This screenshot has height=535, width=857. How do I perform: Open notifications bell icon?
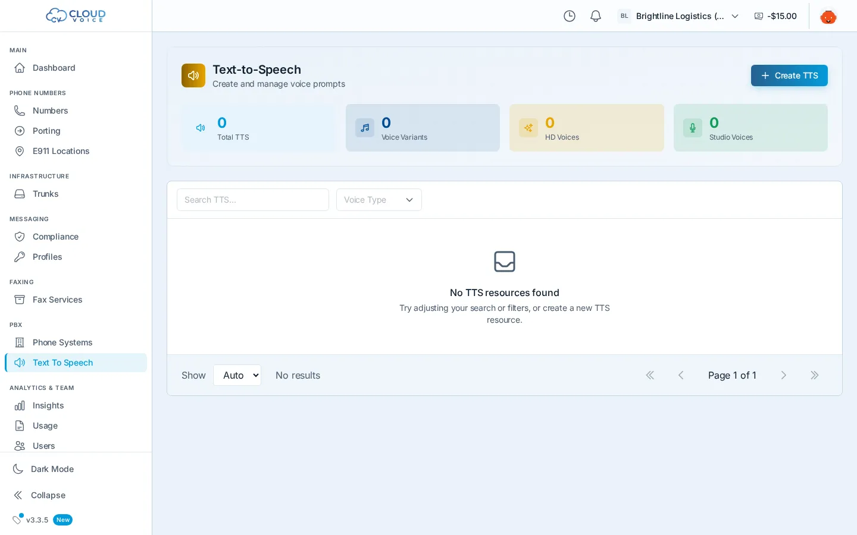point(596,16)
